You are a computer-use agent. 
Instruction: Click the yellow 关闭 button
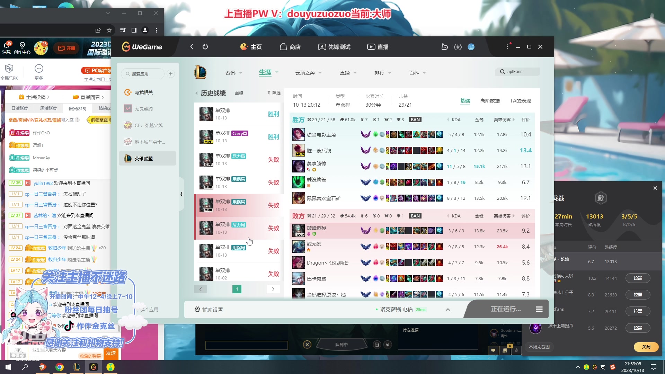[646, 347]
